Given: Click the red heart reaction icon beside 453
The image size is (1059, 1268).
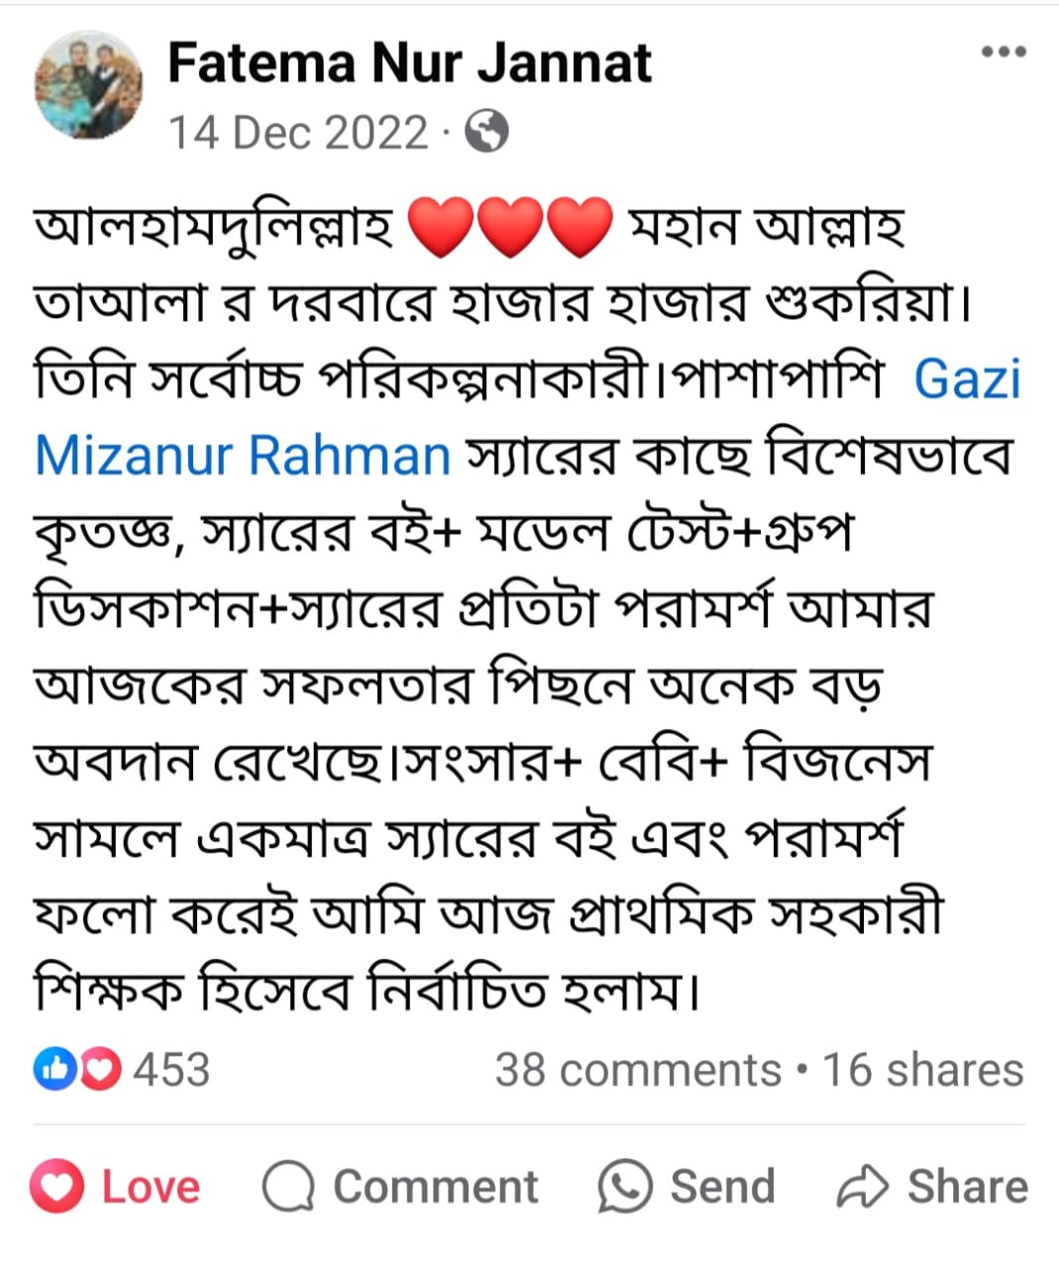Looking at the screenshot, I should click(100, 1069).
